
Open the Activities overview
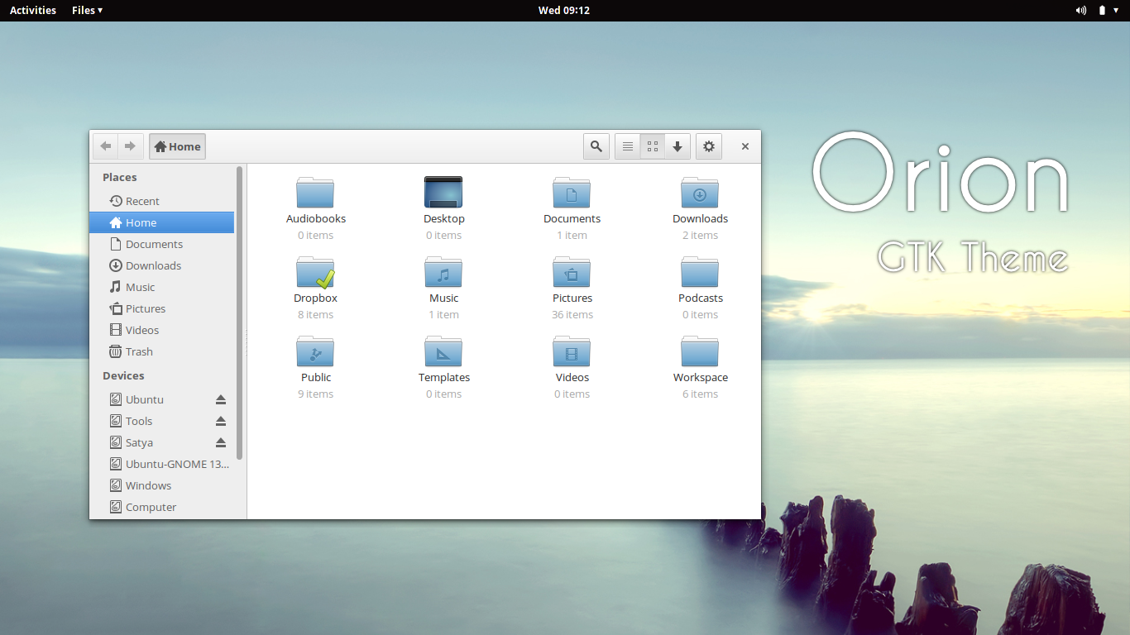click(33, 10)
